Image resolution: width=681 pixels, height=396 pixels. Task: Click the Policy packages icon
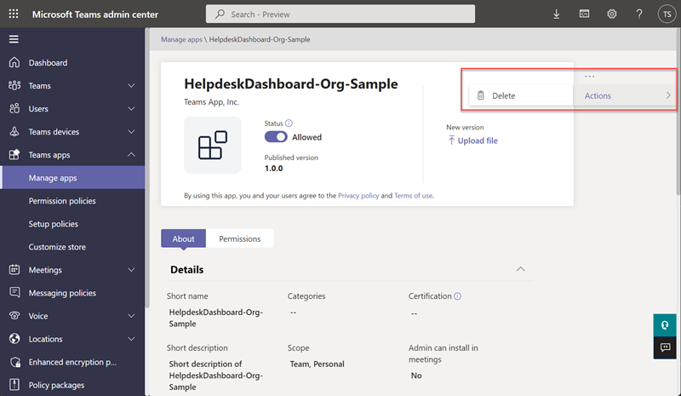click(14, 385)
